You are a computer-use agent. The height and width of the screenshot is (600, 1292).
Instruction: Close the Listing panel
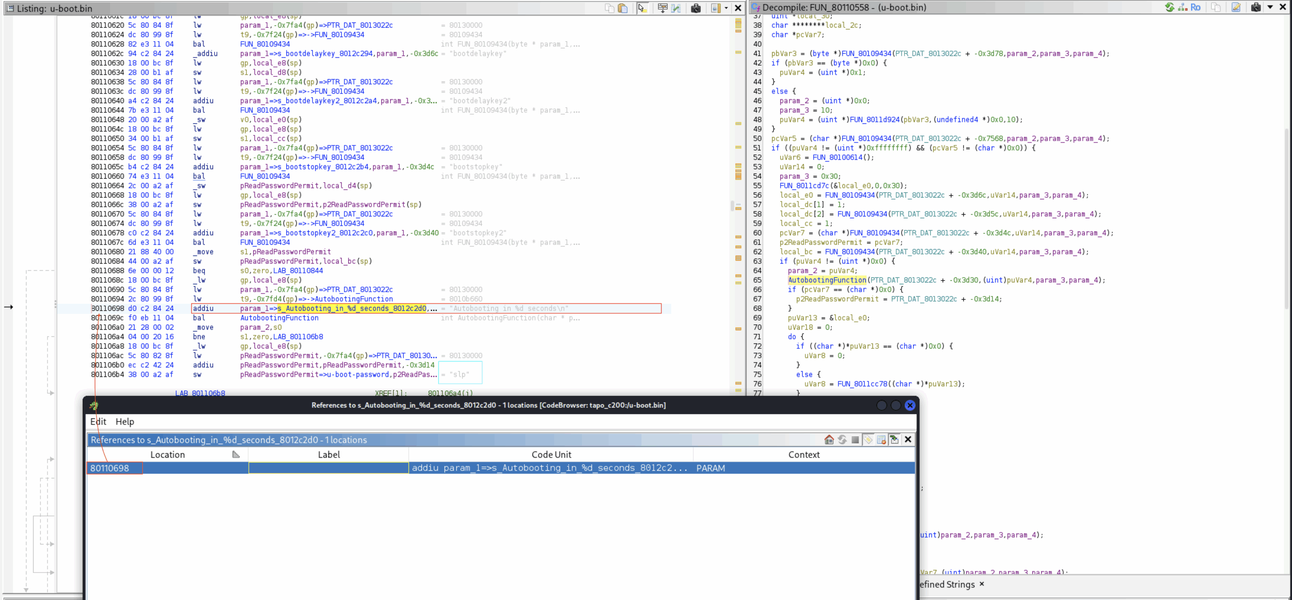pyautogui.click(x=738, y=8)
